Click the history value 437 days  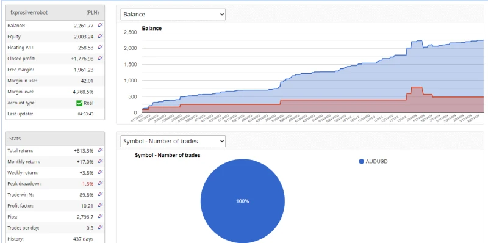click(x=83, y=239)
